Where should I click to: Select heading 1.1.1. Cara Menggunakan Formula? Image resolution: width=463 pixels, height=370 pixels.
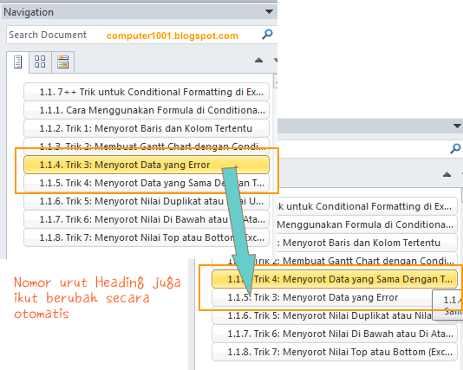[147, 110]
